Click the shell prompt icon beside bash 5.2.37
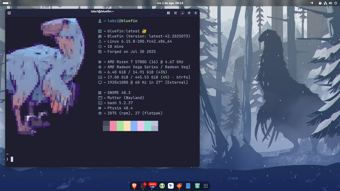 [x=100, y=103]
